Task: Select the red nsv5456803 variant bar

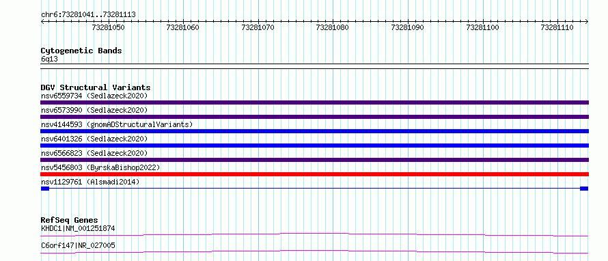Action: tap(314, 174)
